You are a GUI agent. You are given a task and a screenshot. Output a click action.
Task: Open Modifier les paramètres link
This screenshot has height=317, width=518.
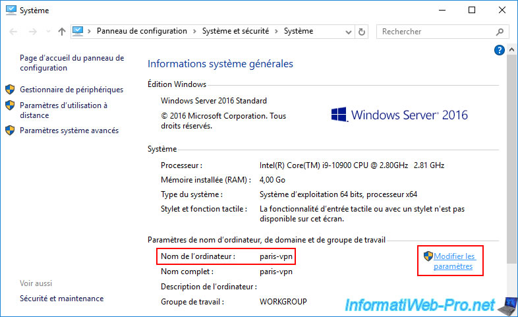click(454, 261)
